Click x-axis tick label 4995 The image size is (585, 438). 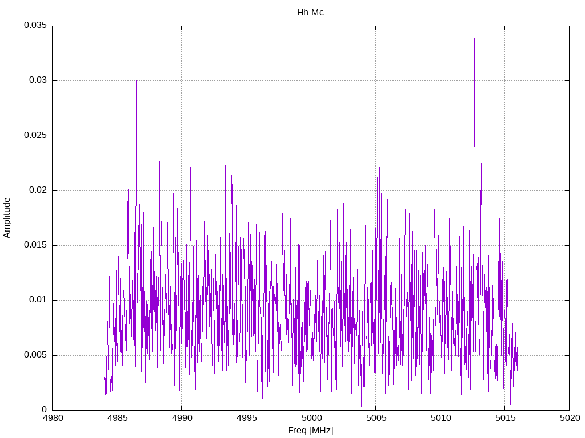(246, 418)
